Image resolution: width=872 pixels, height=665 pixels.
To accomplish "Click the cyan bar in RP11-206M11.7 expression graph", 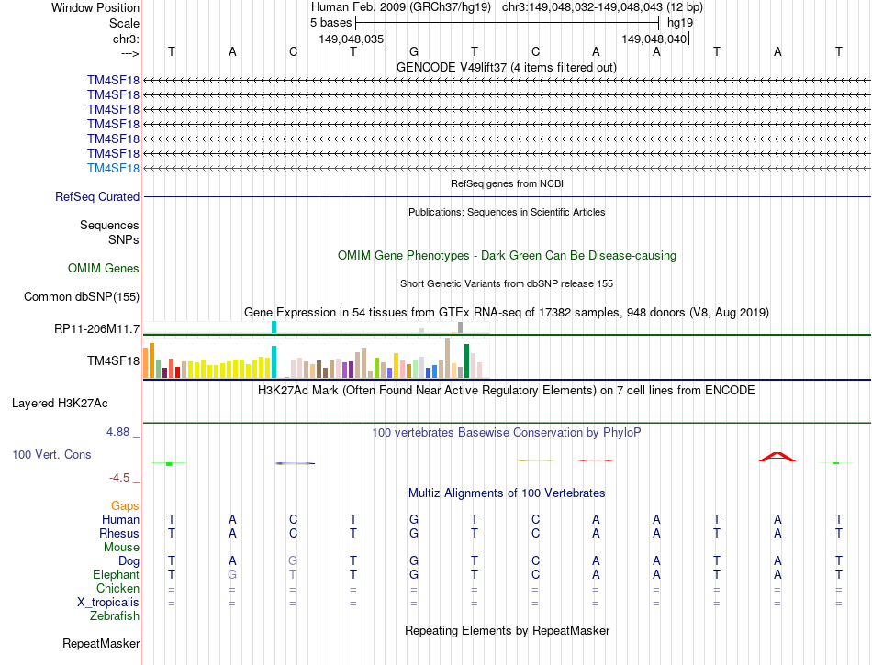I will (274, 327).
